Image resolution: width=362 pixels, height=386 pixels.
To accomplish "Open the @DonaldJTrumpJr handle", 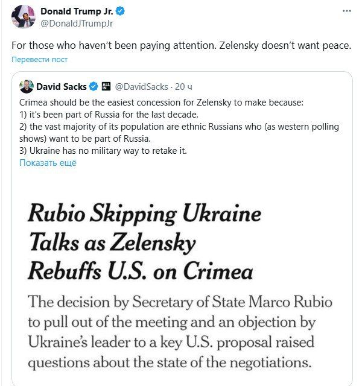I will [77, 24].
